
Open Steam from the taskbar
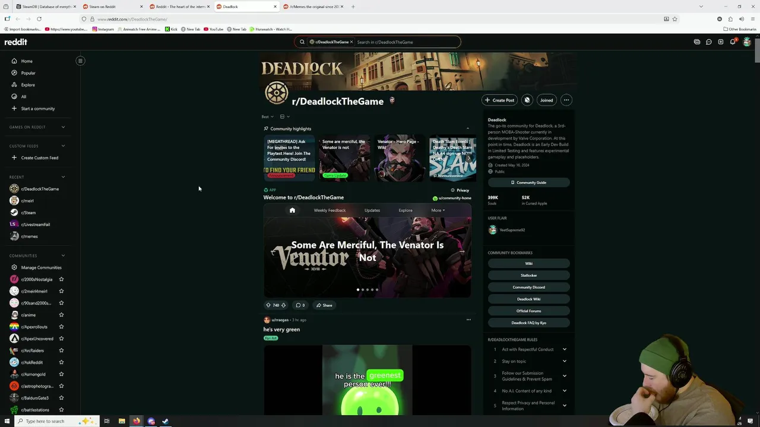pos(166,421)
